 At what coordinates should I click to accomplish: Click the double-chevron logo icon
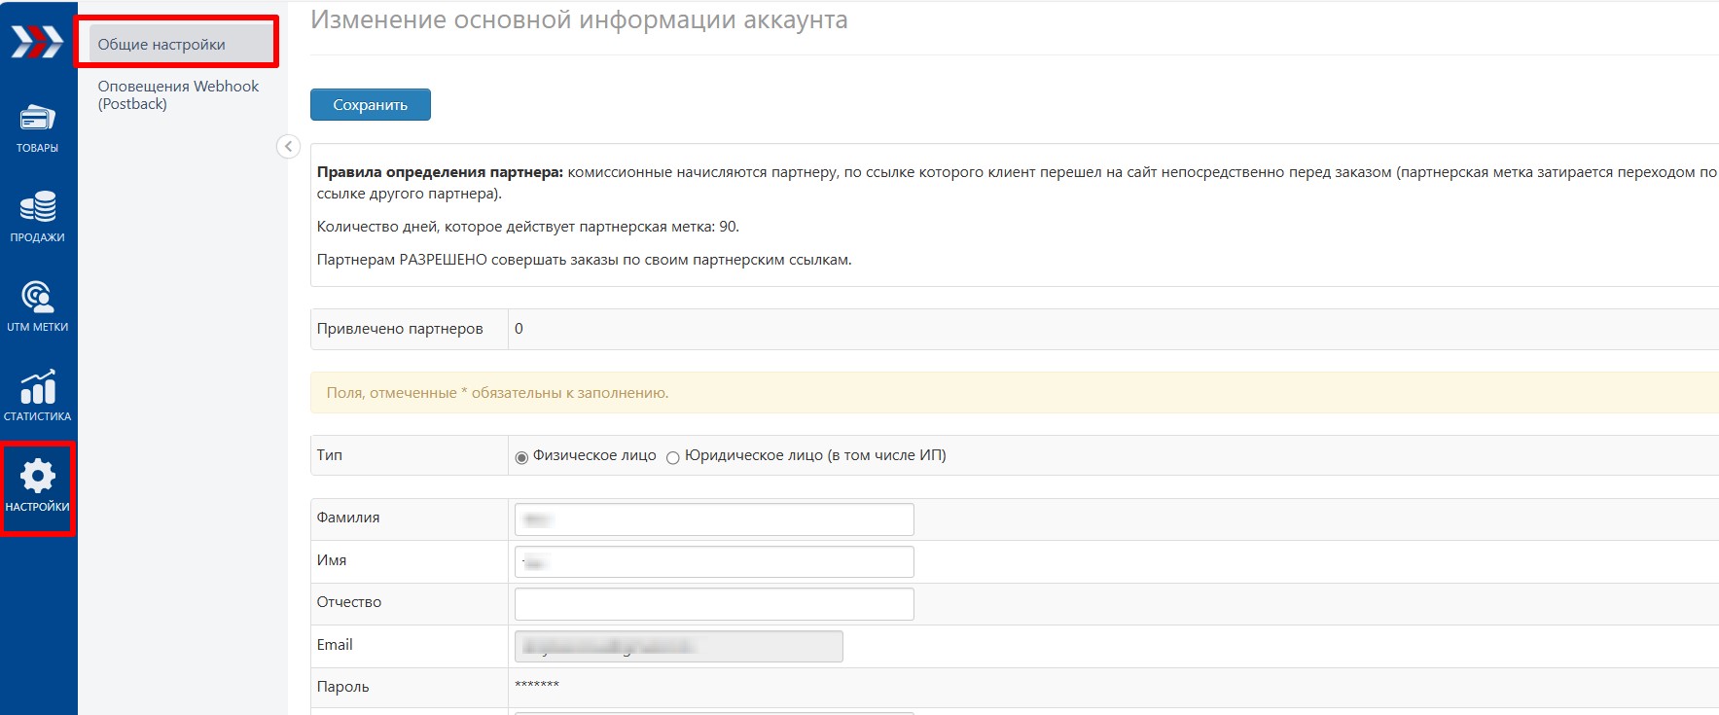[x=37, y=42]
